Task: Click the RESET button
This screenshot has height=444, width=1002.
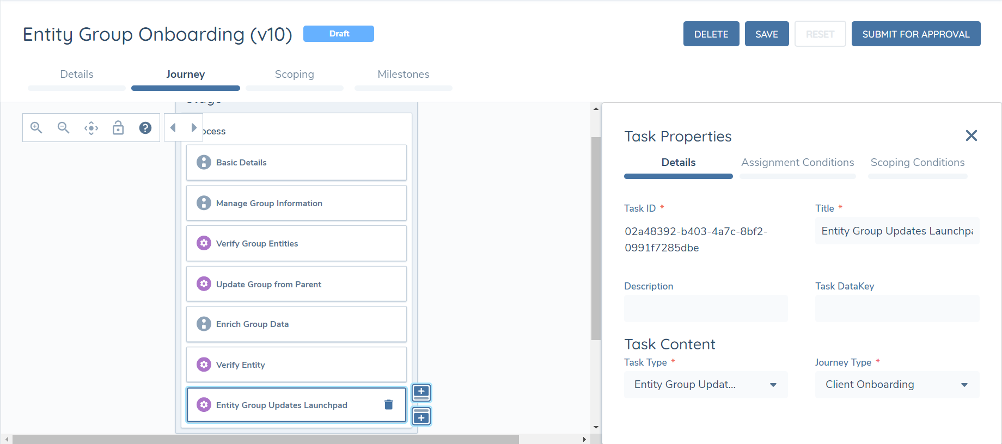Action: [820, 34]
